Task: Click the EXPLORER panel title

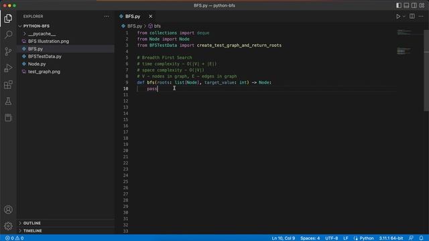Action: tap(33, 16)
